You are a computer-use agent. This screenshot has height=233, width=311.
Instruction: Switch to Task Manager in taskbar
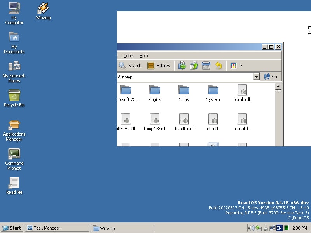click(x=57, y=228)
